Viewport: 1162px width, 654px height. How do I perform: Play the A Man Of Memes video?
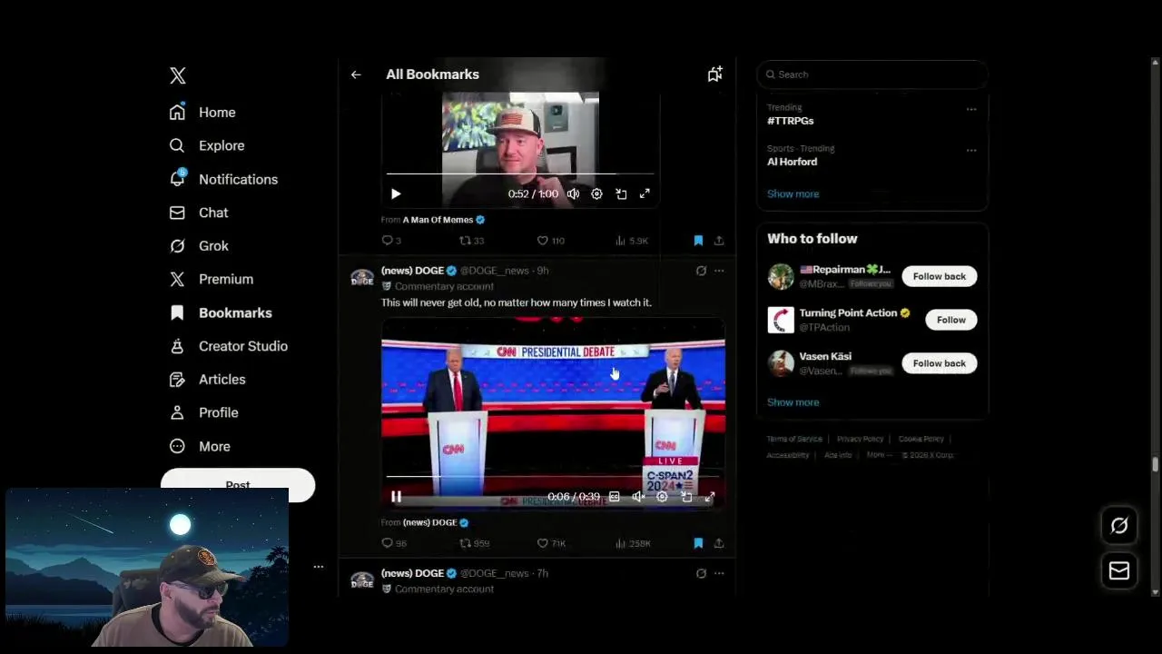point(396,193)
